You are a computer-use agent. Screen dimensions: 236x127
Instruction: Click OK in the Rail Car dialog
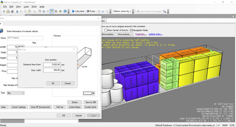[x=53, y=83]
